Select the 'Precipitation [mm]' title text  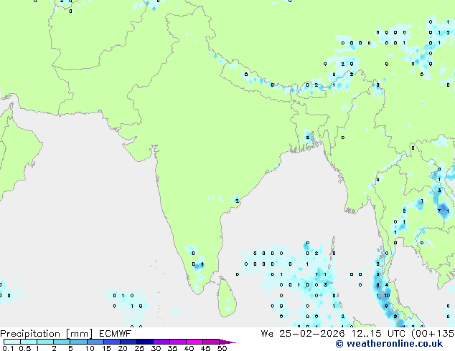pyautogui.click(x=47, y=334)
